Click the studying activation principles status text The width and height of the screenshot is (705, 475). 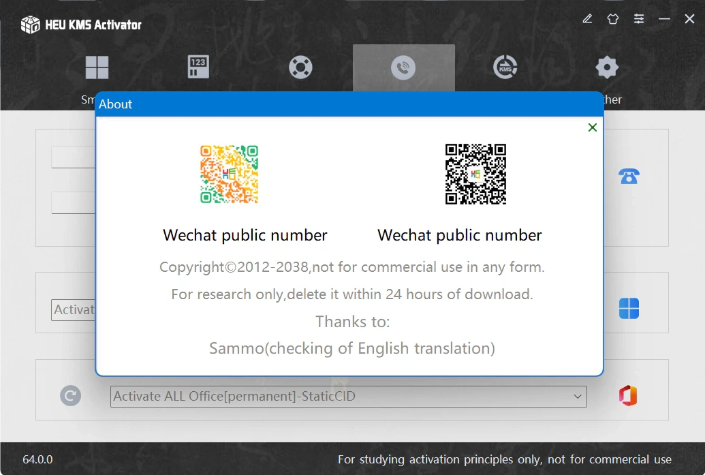tap(505, 459)
